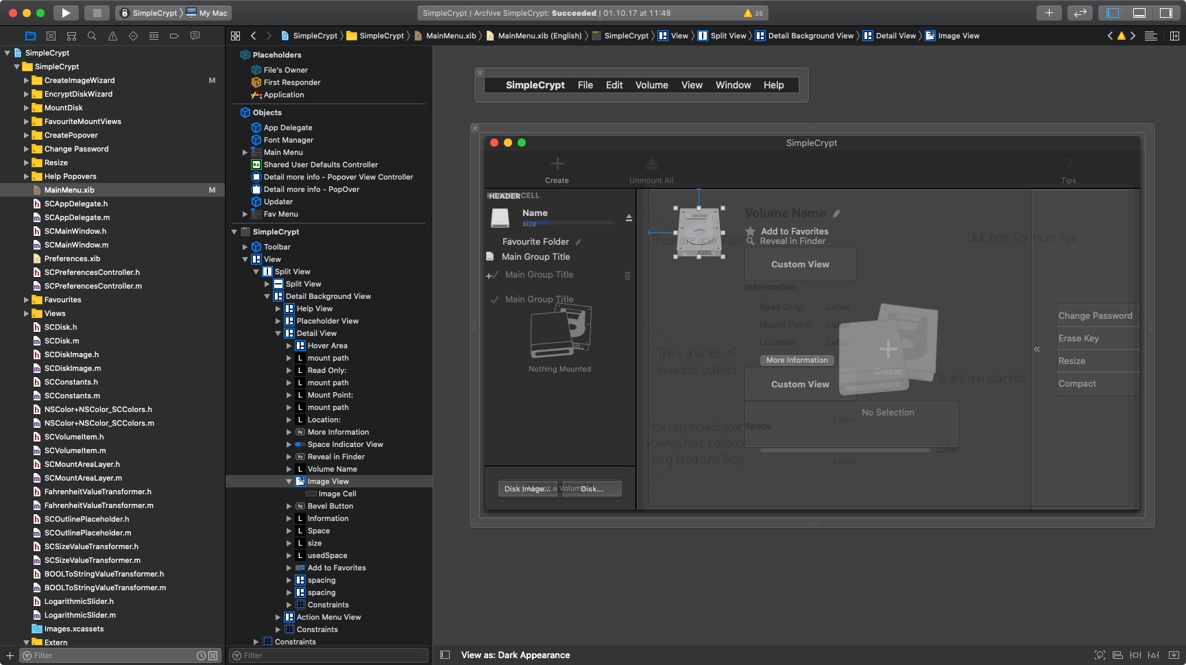Open Help menu in canvas menu bar

[x=773, y=85]
